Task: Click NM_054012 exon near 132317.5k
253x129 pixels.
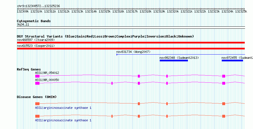Action: 139,76
